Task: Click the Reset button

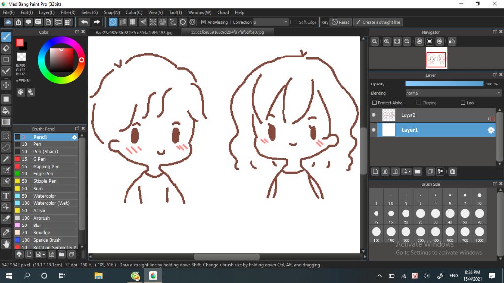Action: [341, 22]
